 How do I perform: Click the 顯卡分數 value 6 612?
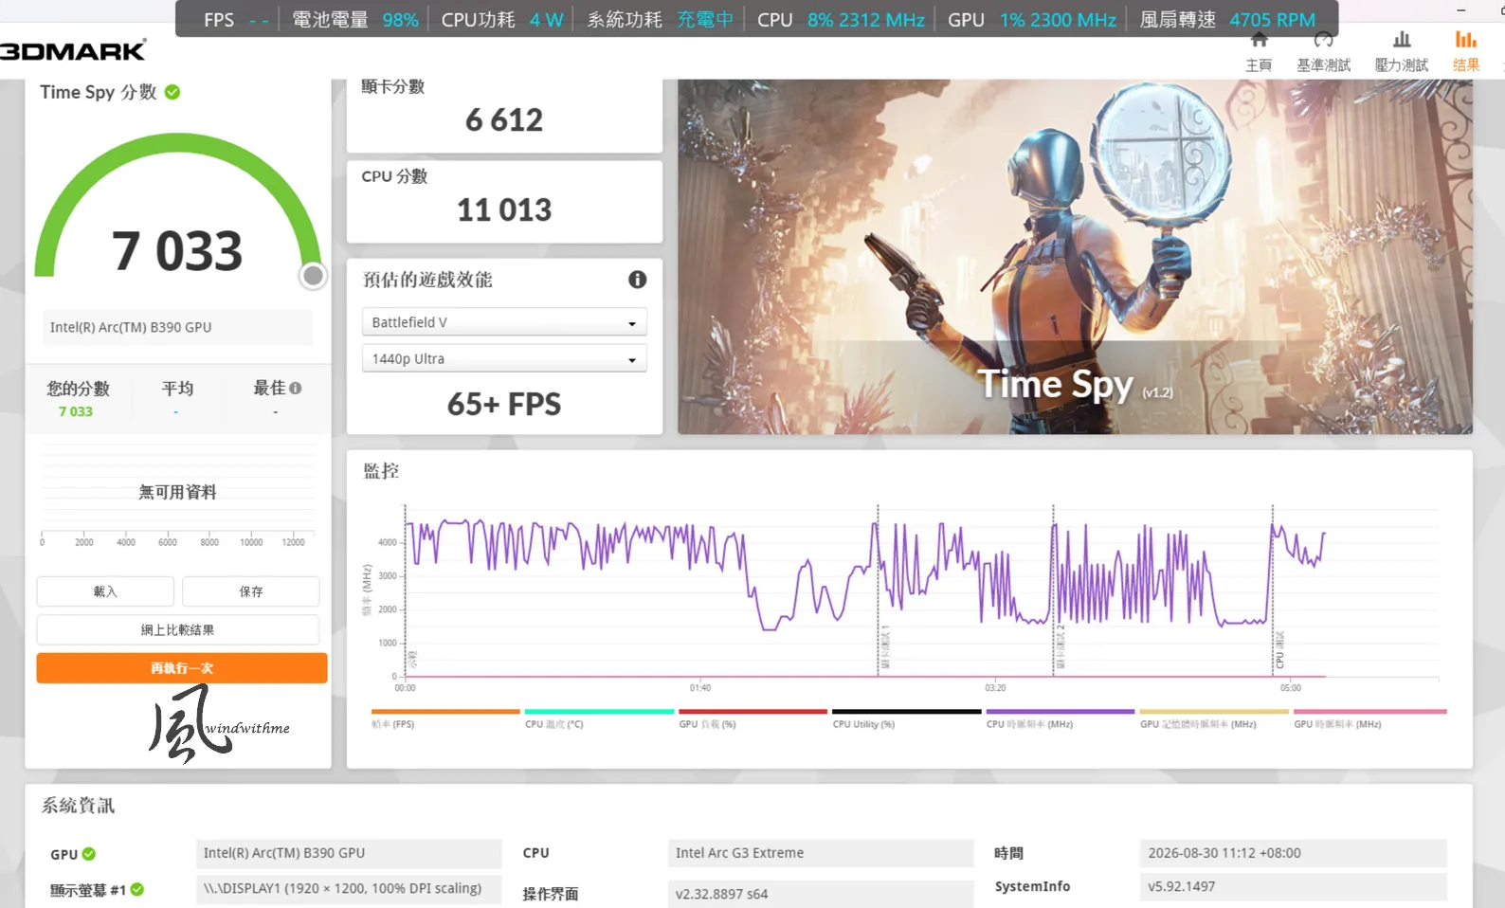tap(504, 120)
